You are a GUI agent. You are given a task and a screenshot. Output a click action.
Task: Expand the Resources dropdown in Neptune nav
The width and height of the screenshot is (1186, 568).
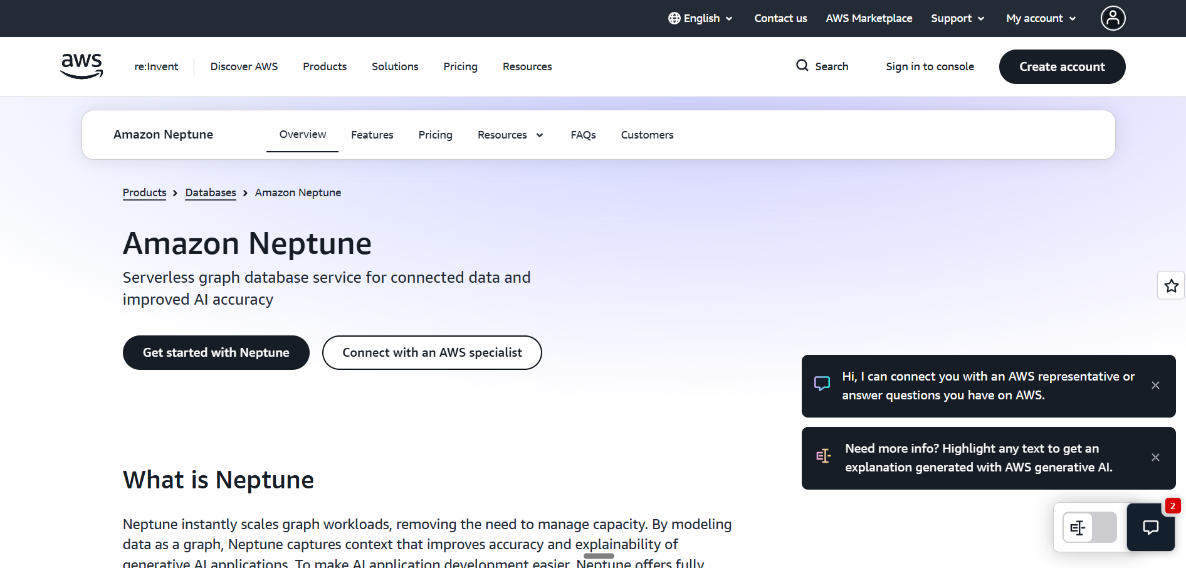(x=510, y=135)
